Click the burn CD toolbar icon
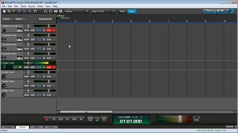The width and height of the screenshot is (238, 133). (24, 11)
